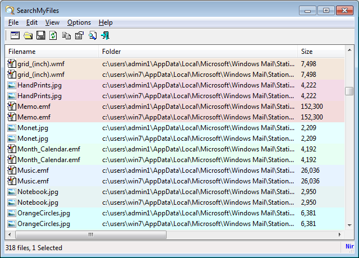Sort by the Folder column header
The height and width of the screenshot is (258, 359).
[197, 52]
